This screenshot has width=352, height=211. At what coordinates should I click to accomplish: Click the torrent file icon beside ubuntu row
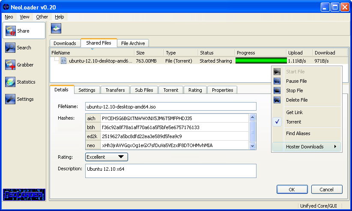pos(63,60)
